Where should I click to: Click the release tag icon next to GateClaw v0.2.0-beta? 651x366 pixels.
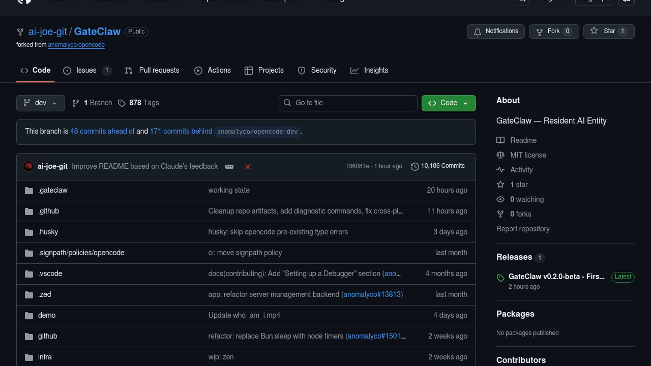[x=500, y=278]
